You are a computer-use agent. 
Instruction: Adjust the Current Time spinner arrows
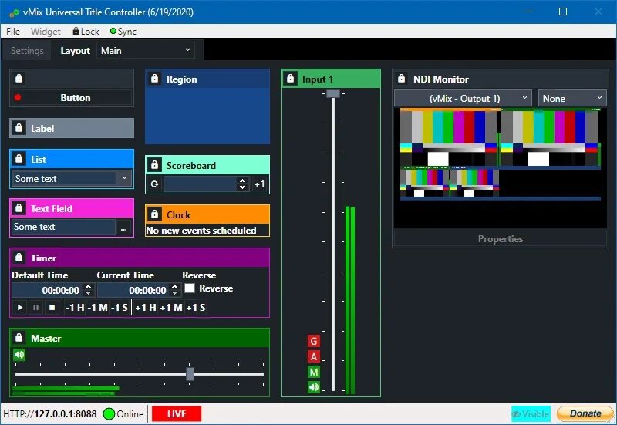(x=175, y=290)
